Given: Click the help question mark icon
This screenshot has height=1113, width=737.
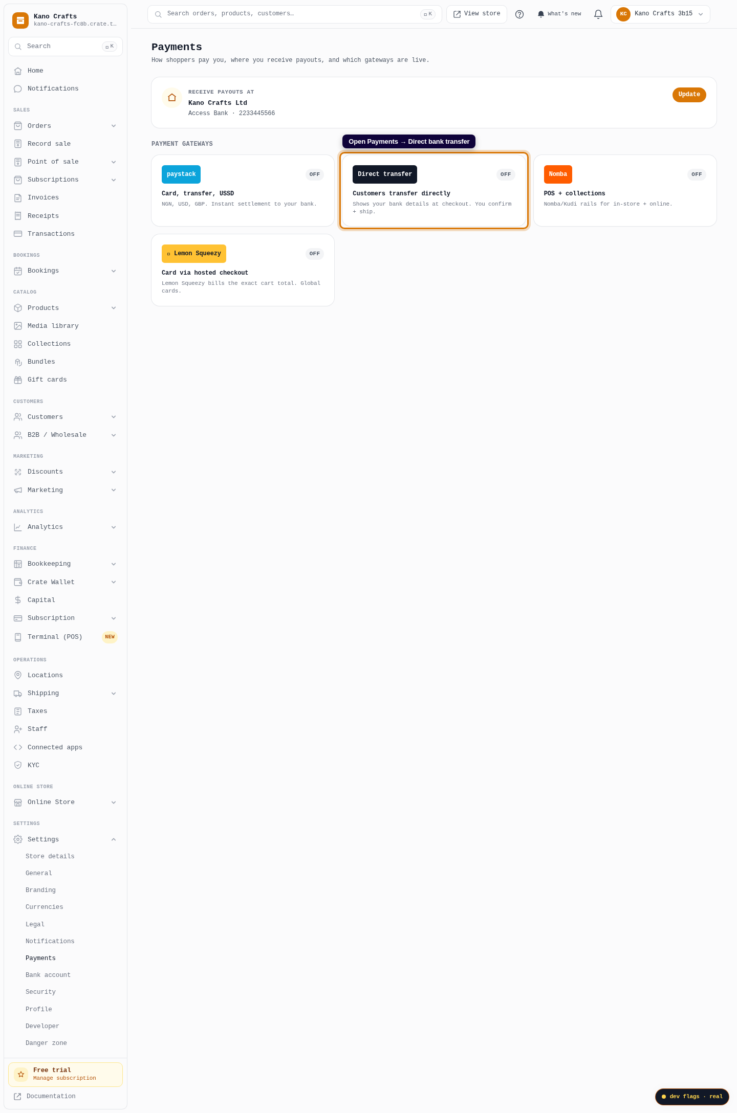Looking at the screenshot, I should point(519,14).
